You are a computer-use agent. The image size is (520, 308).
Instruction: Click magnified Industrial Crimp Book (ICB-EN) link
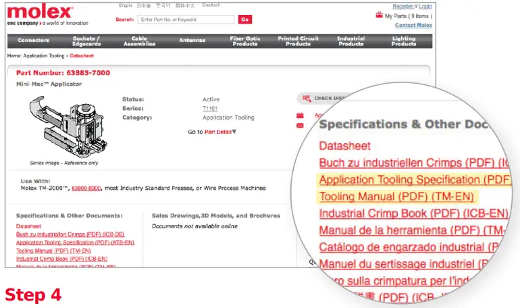click(413, 213)
